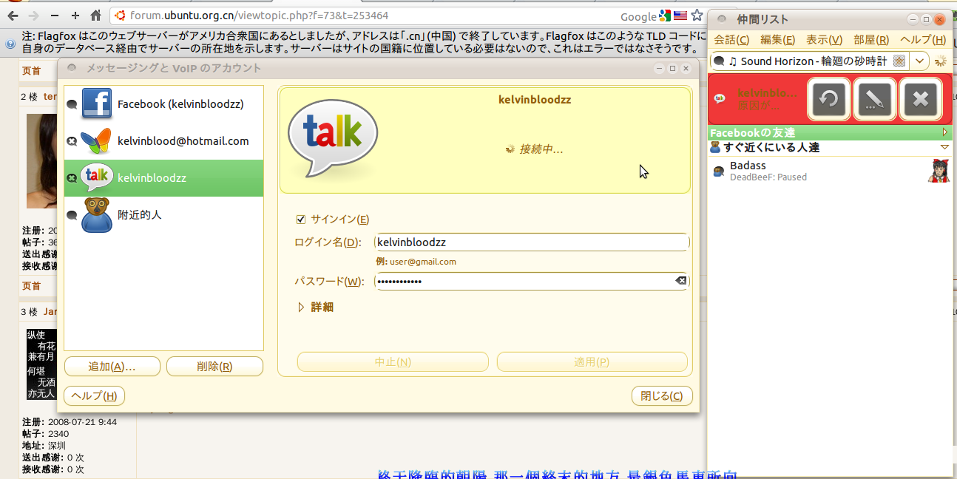Click the 页首 link above post 2
Viewport: 957px width, 479px height.
click(x=32, y=70)
